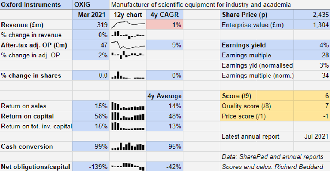Click the OXIG ticker cell
330x171 pixels.
click(x=91, y=5)
